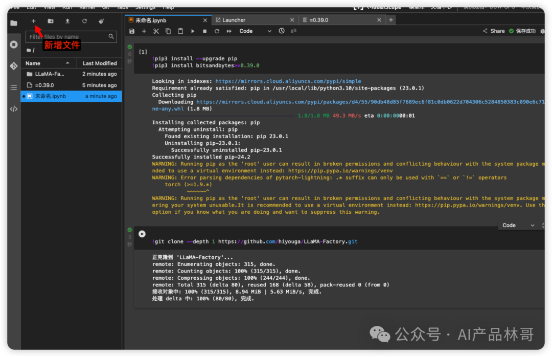Click the '2 minutes ago' modified time
Image resolution: width=552 pixels, height=357 pixels.
point(99,74)
